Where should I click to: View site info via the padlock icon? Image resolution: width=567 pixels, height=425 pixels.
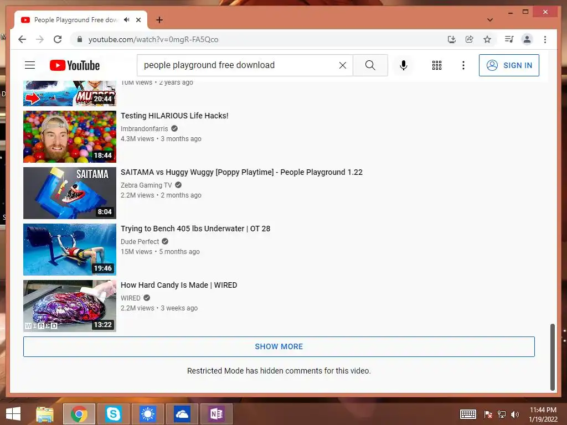(80, 39)
